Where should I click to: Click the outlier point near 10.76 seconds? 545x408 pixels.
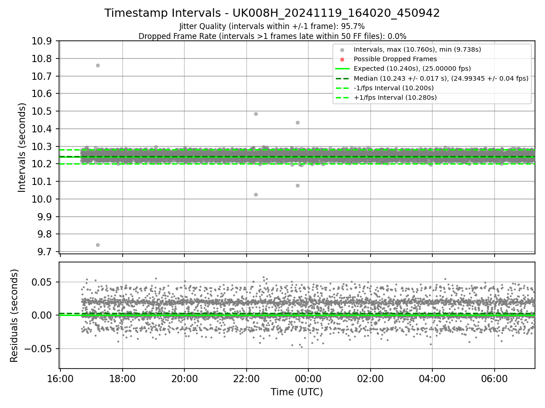[x=98, y=65]
